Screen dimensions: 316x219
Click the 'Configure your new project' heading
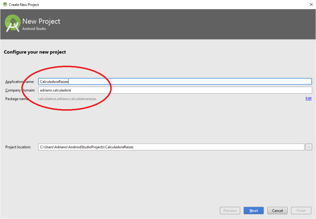coord(35,52)
